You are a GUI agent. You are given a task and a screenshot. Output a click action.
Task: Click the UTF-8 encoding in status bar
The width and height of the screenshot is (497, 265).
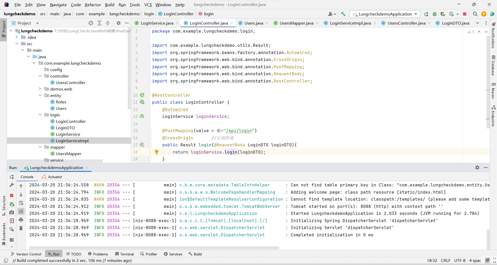click(x=460, y=261)
